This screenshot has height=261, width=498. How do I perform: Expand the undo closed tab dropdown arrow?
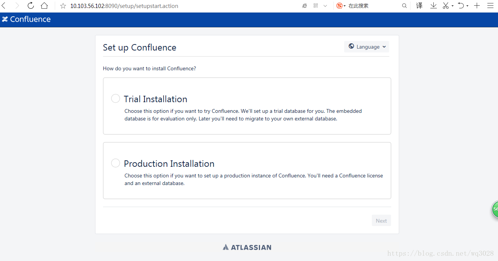[467, 6]
